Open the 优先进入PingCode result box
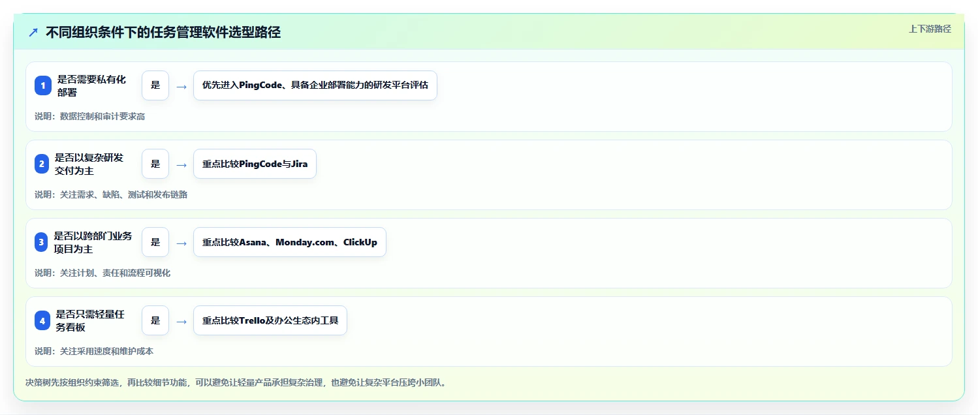 point(315,85)
